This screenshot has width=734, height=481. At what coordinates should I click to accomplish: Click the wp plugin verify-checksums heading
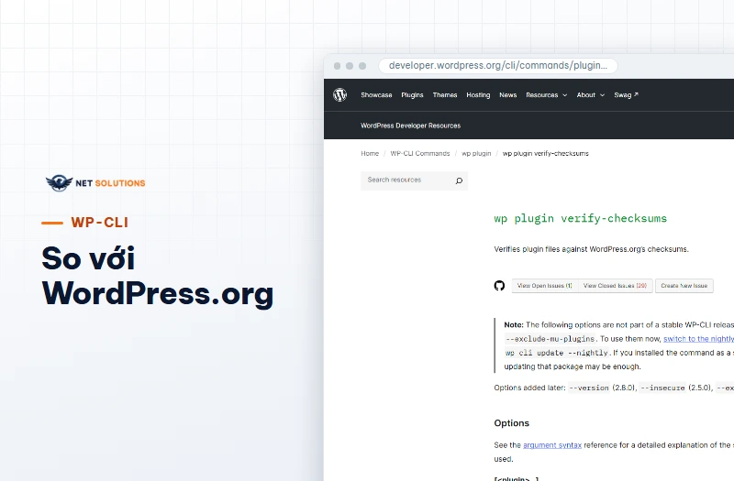coord(581,218)
